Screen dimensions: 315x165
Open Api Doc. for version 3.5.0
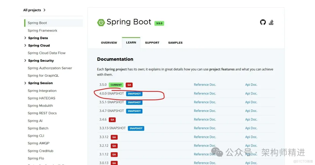point(251,85)
